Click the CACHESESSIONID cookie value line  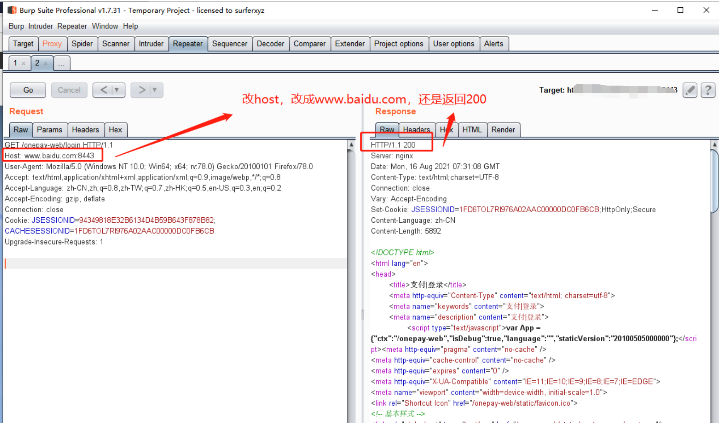tap(109, 231)
